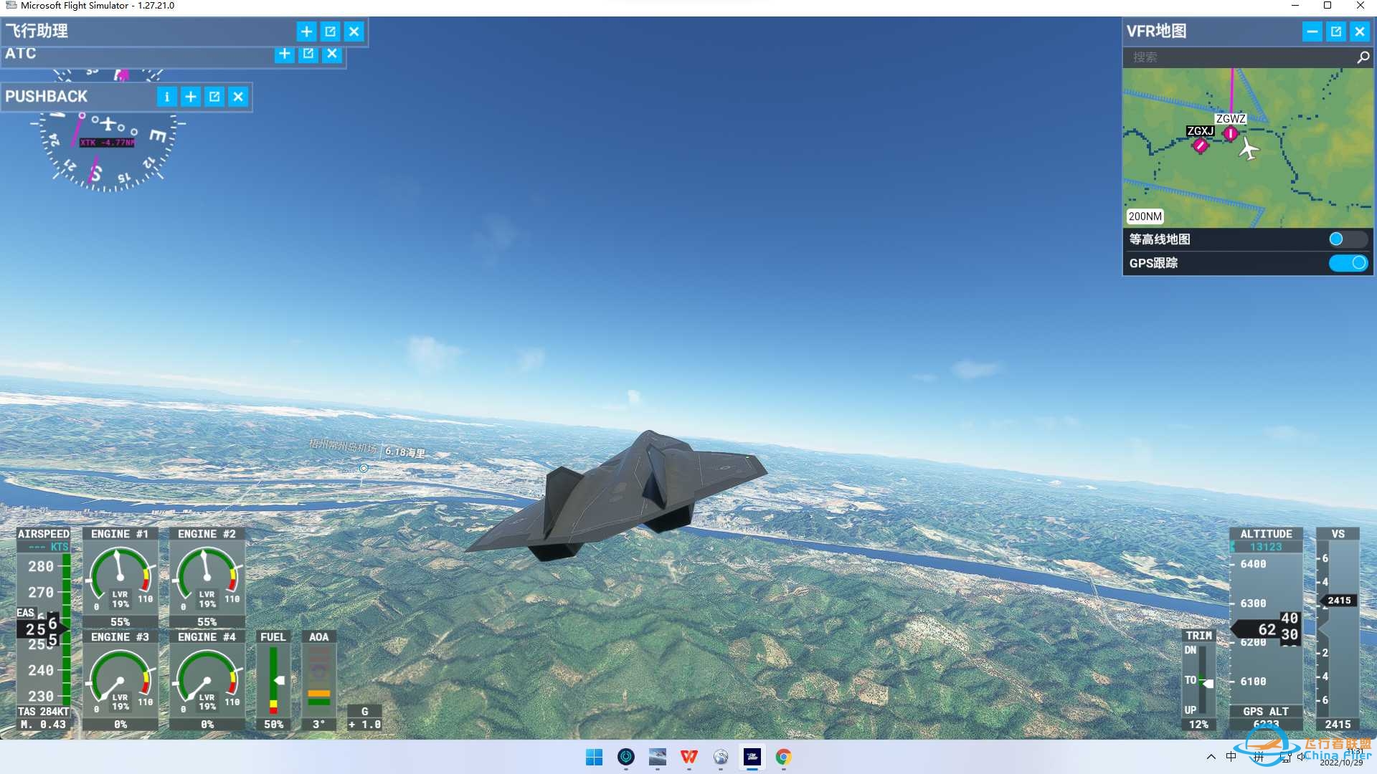This screenshot has width=1377, height=774.
Task: Open Chrome from the taskbar
Action: point(784,757)
